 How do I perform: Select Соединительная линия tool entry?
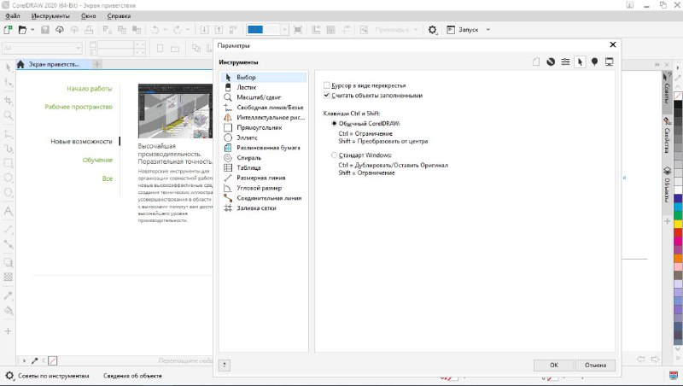(x=264, y=198)
